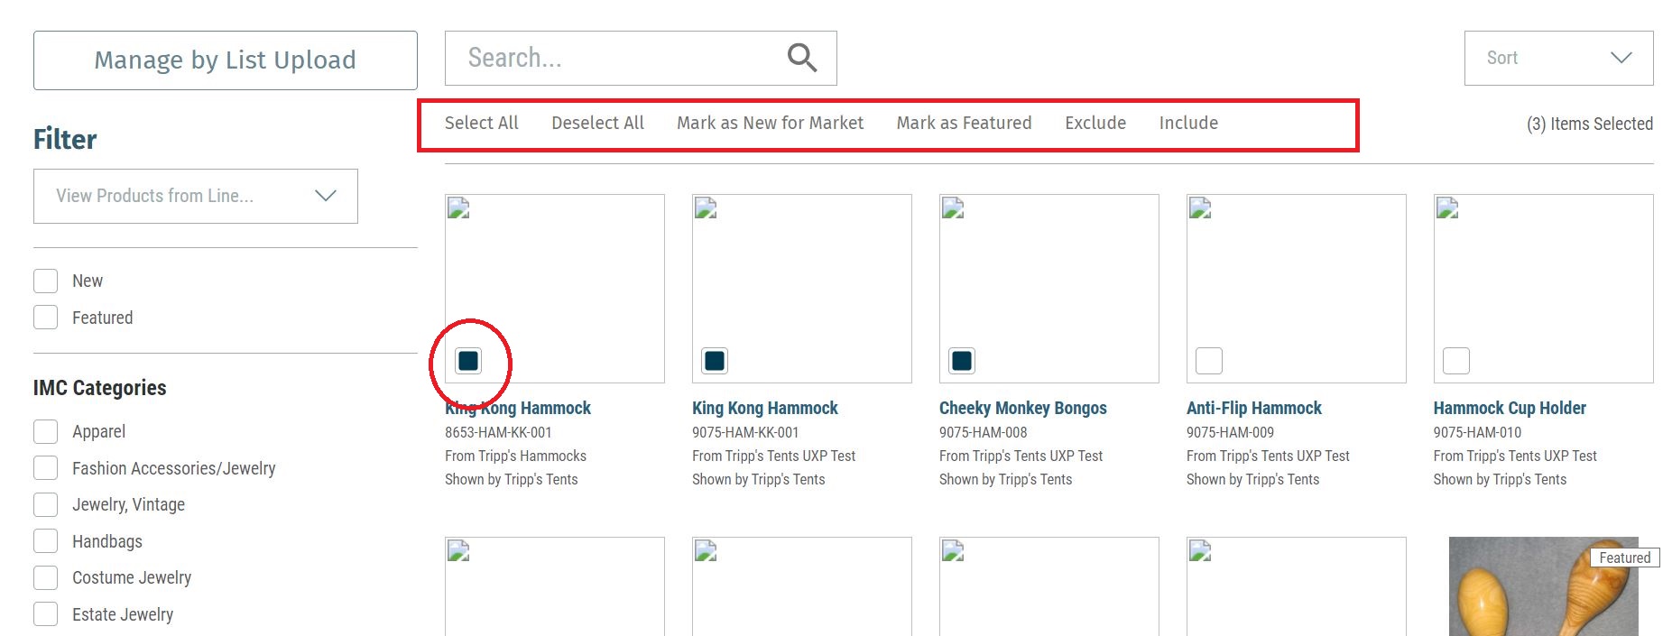The image size is (1672, 636).
Task: Expand the View Products from Line dropdown
Action: click(196, 196)
